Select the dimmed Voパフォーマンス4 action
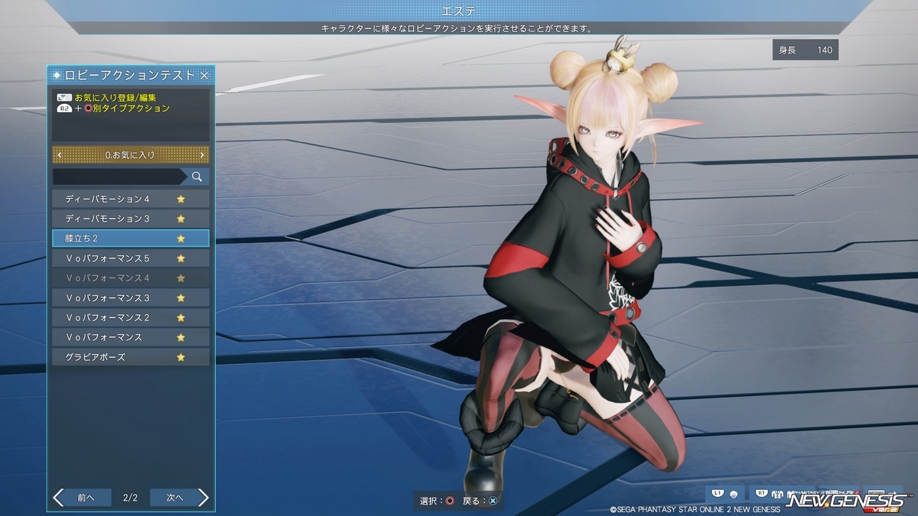This screenshot has width=918, height=516. point(131,278)
